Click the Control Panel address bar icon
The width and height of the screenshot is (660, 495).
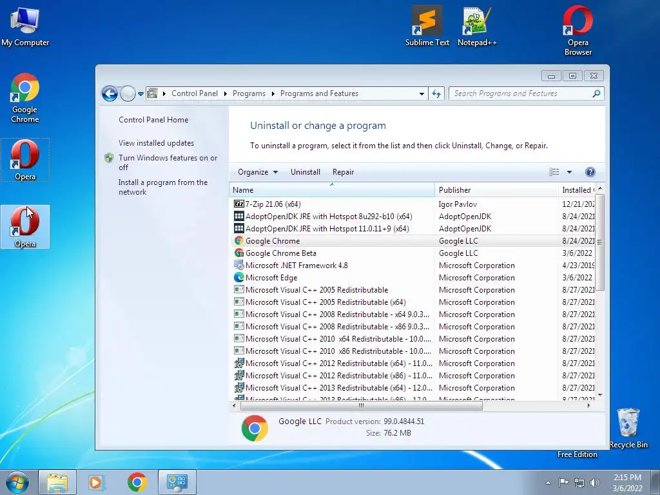152,93
